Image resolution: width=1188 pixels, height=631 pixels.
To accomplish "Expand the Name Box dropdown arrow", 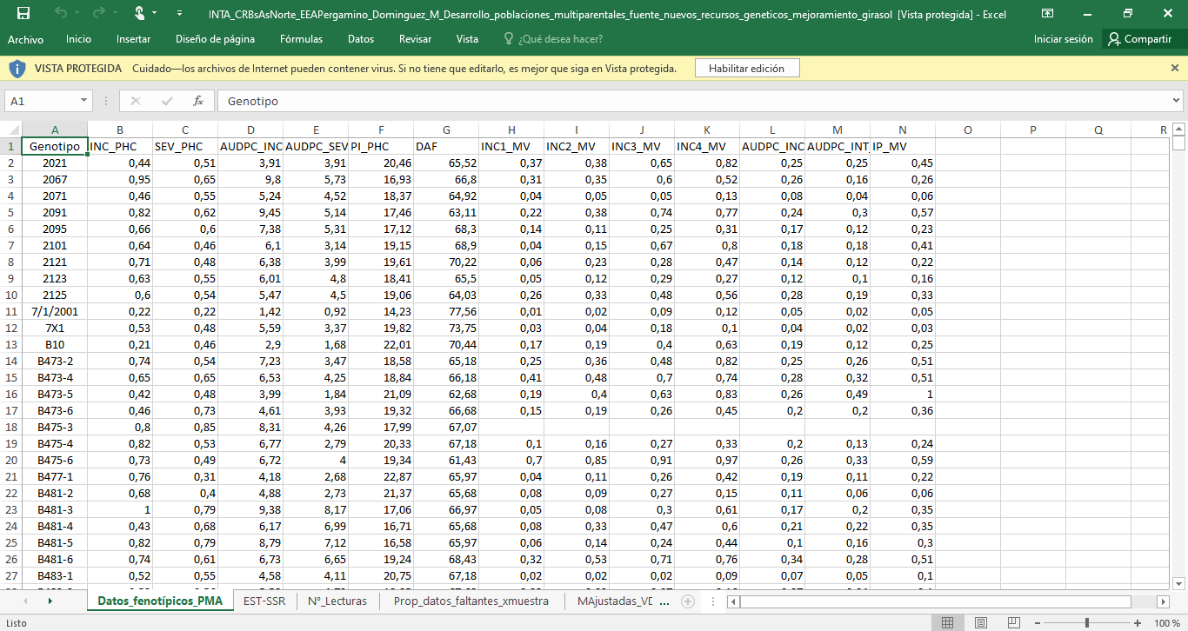I will (84, 101).
